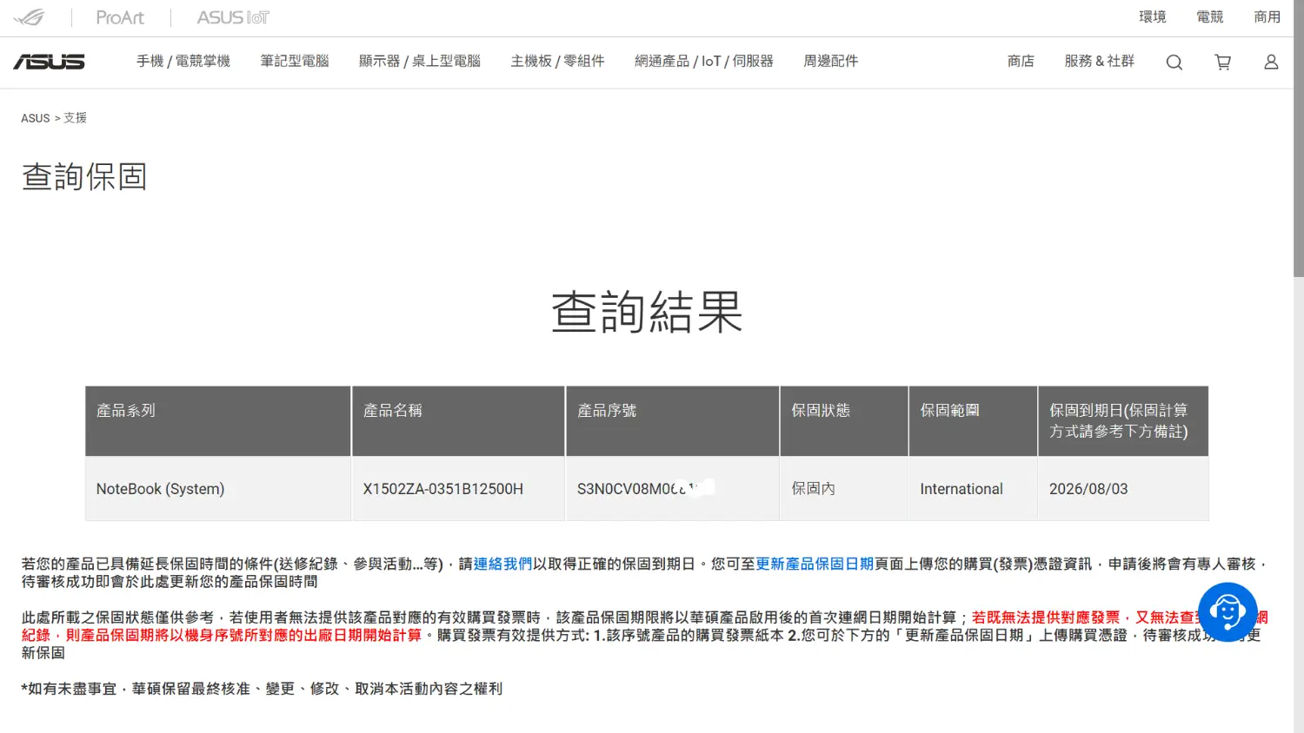Expand the 筆記型電腦 menu
The image size is (1304, 733).
coord(295,61)
